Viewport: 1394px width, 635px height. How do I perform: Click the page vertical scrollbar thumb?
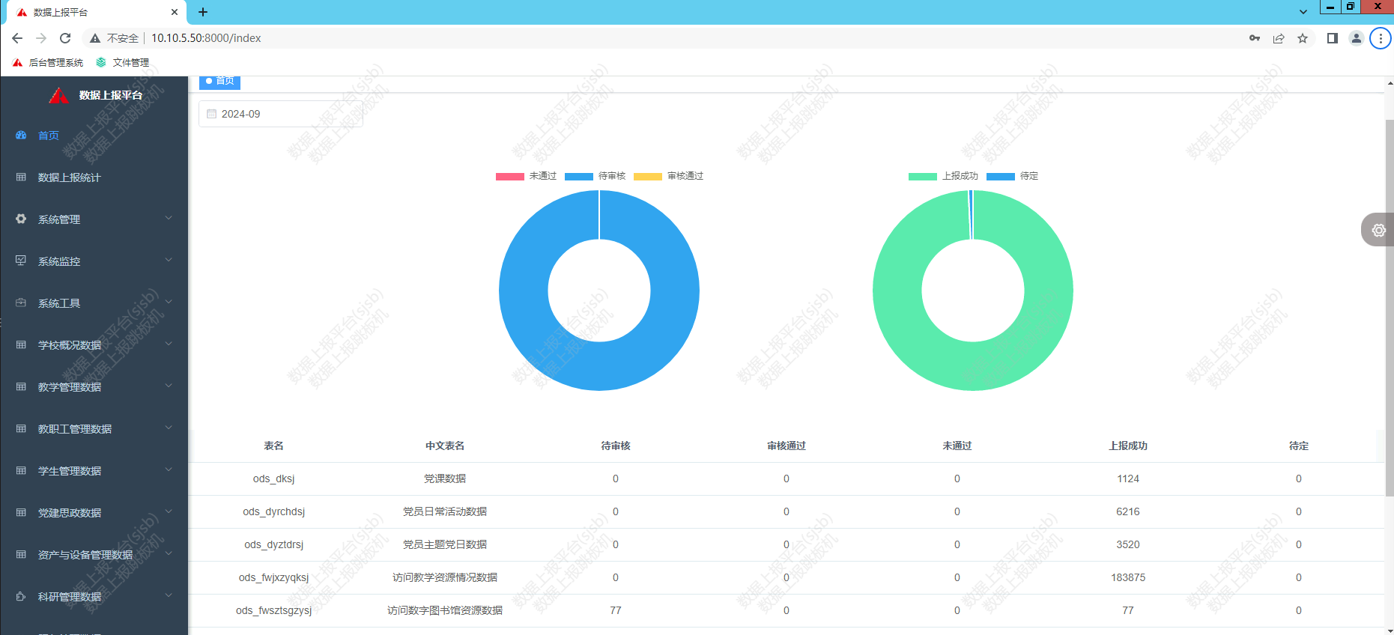click(x=1390, y=307)
